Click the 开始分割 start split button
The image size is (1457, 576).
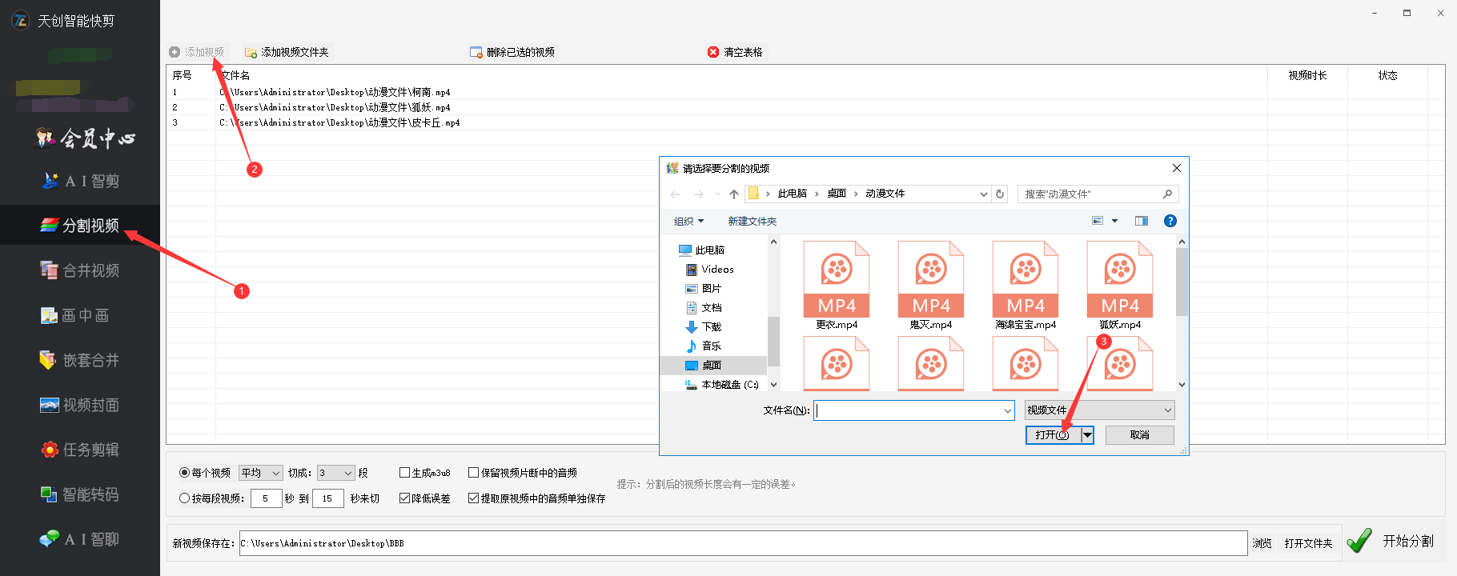coord(1391,542)
